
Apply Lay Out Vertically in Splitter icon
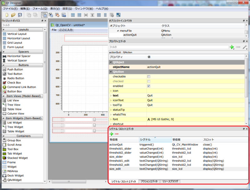coord(92,15)
